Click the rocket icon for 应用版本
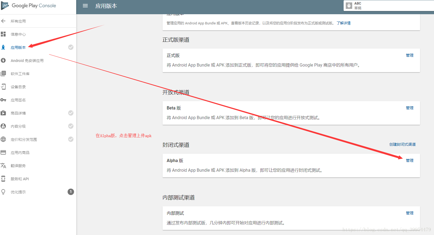The image size is (434, 235). [x=3, y=47]
